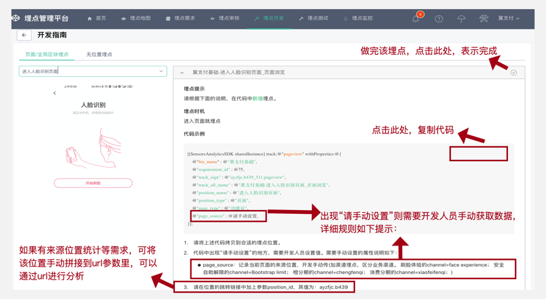Click the 开始刷脸 button in preview
The width and height of the screenshot is (546, 299).
[x=93, y=183]
